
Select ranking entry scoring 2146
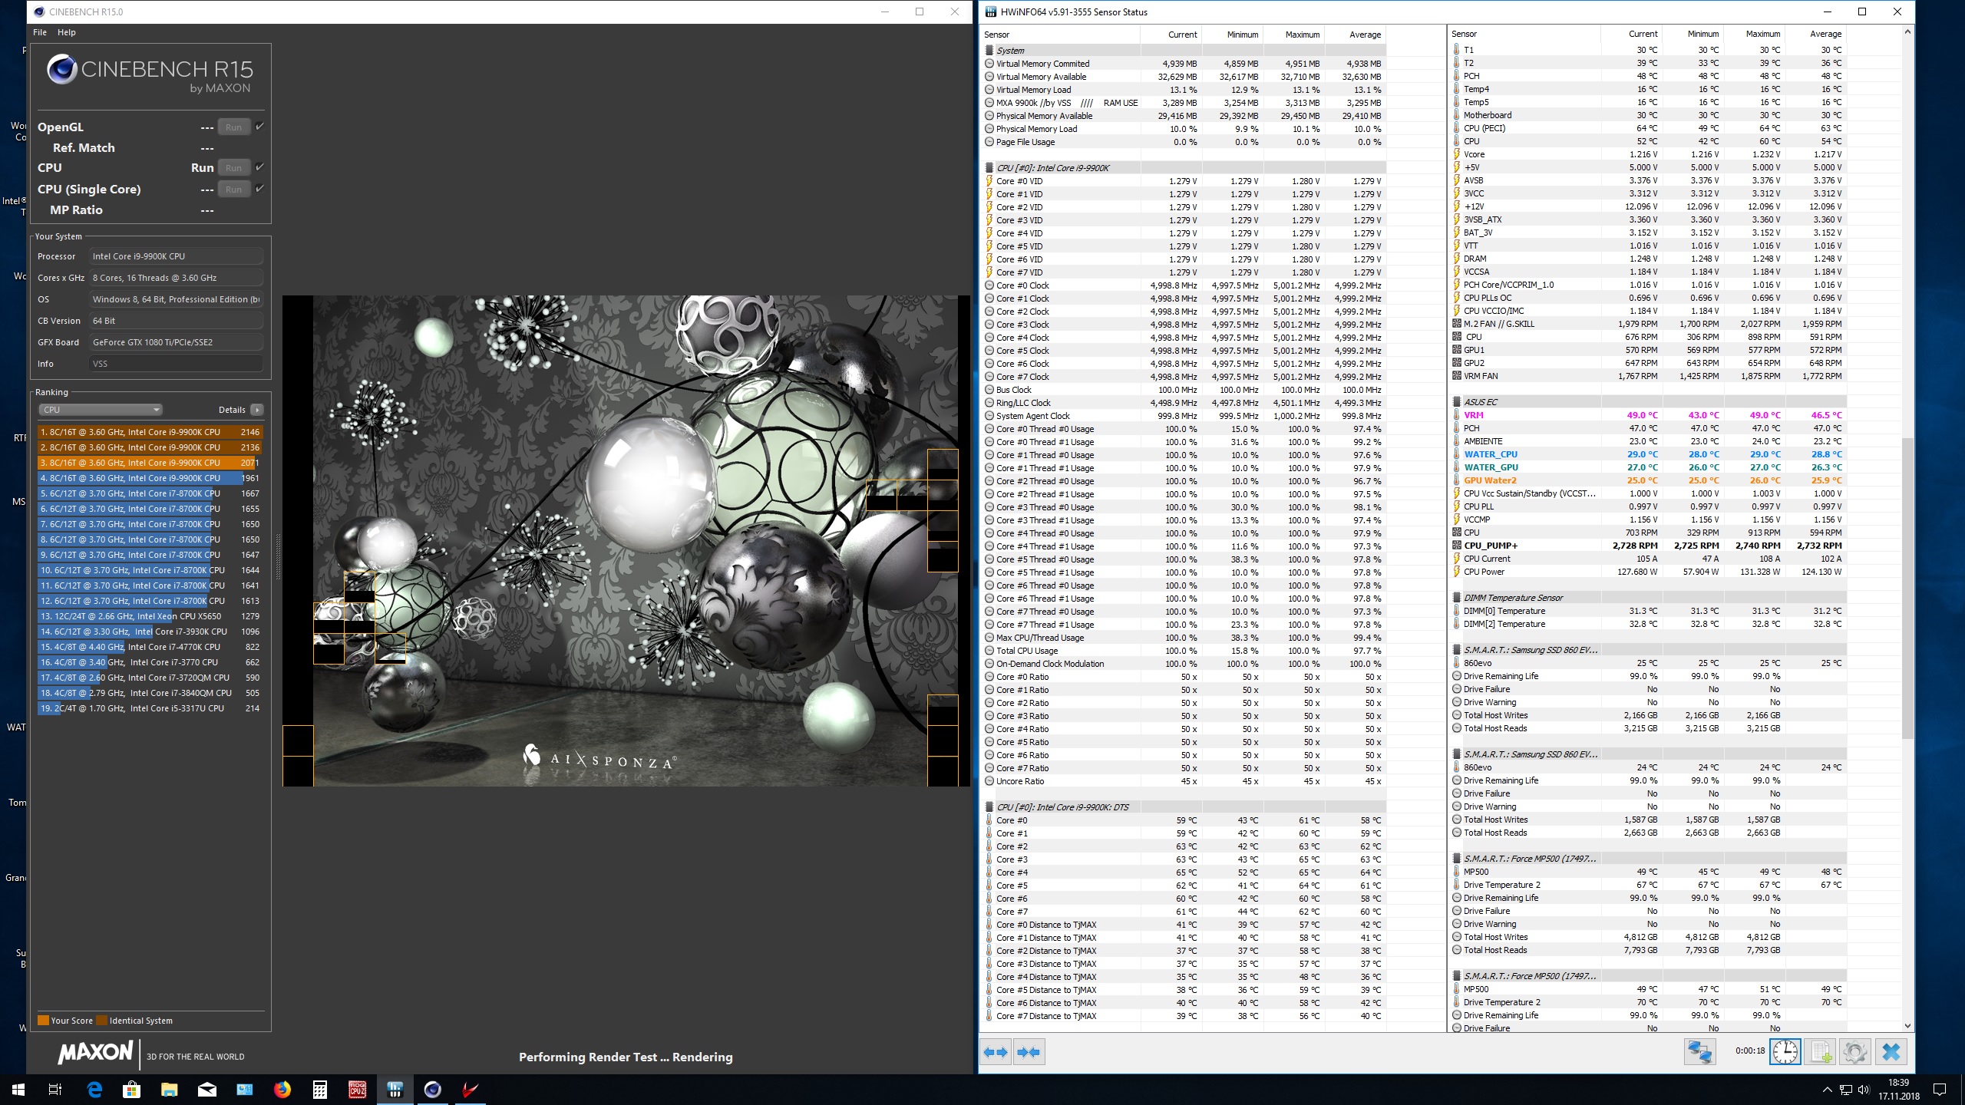point(150,432)
